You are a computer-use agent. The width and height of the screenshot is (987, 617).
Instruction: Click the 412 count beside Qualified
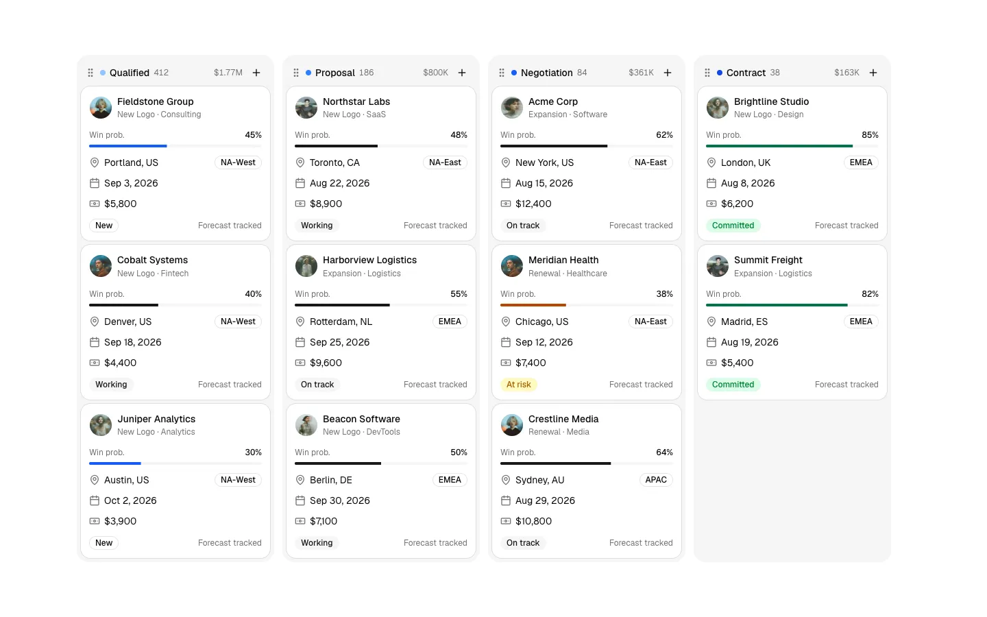[161, 73]
